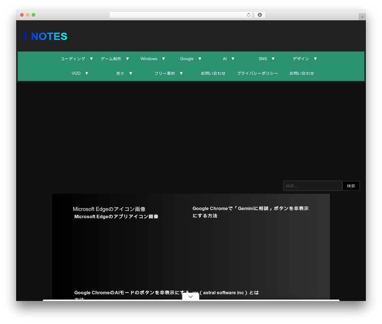Click the 検索 search button
Screen dimensions: 382x324
point(351,186)
